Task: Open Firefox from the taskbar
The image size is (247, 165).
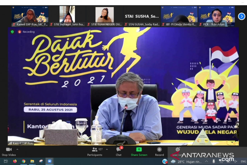Action: pos(15,161)
